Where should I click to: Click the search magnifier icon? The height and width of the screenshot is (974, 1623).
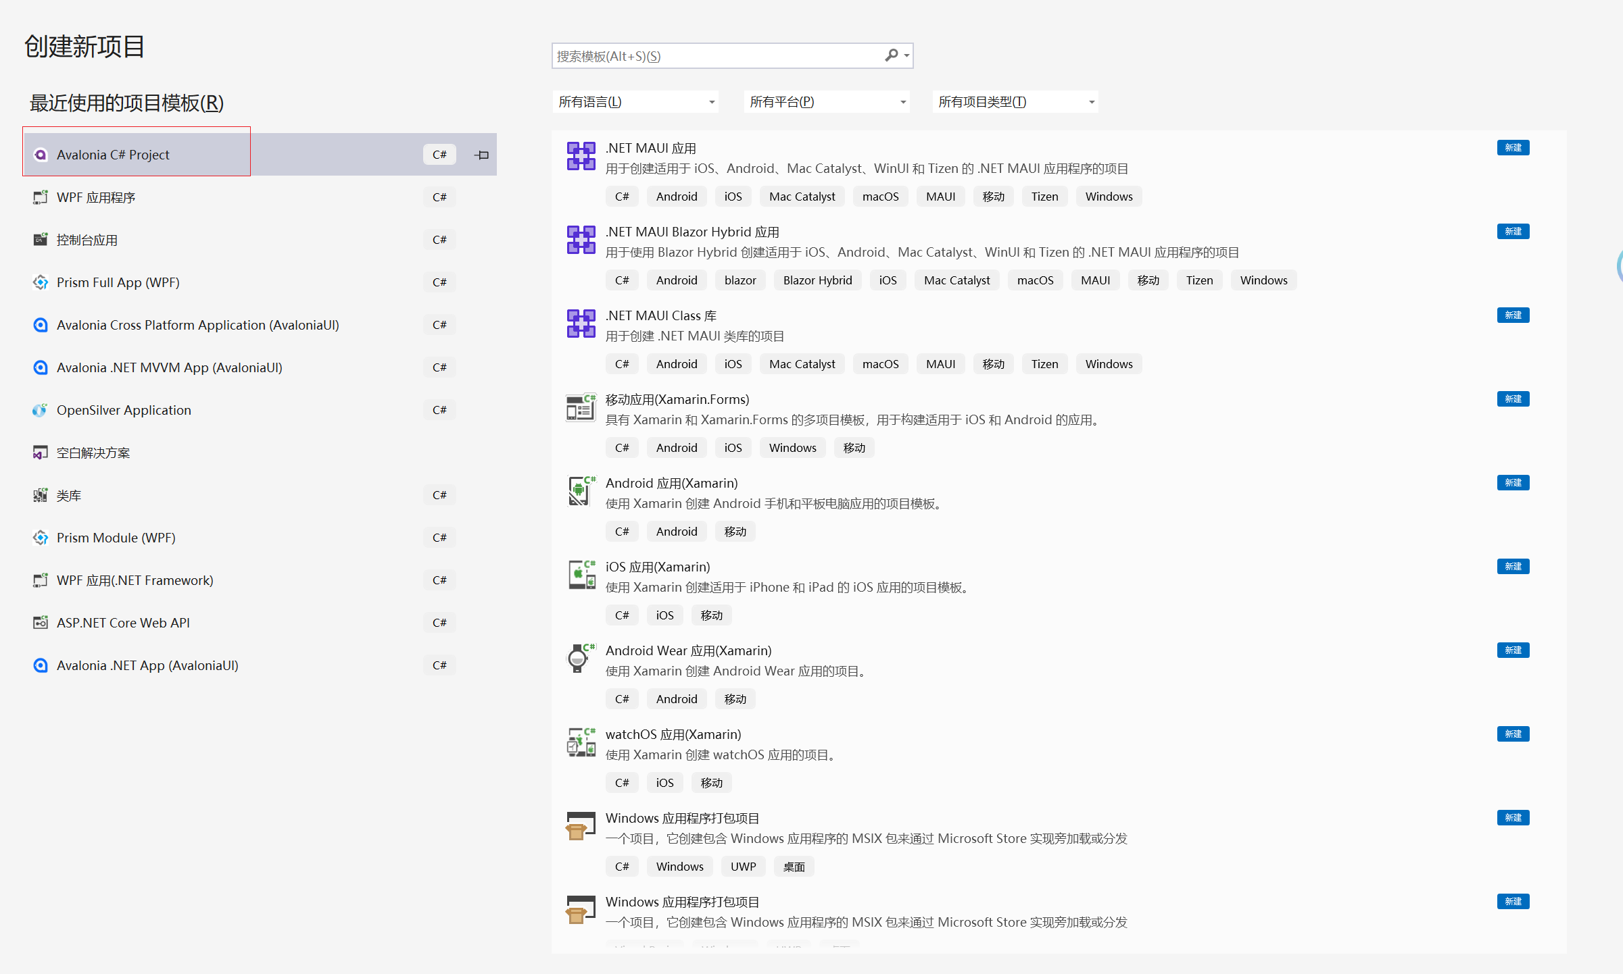coord(892,55)
